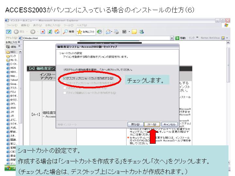Close the Favorites side panel (X)
The image size is (235, 176).
pyautogui.click(x=19, y=42)
